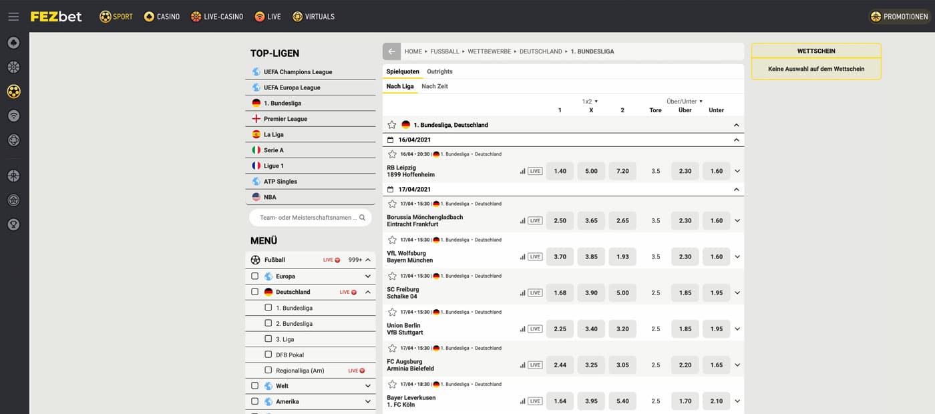Go back using the breadcrumb arrow button
This screenshot has height=414, width=935.
[x=391, y=51]
